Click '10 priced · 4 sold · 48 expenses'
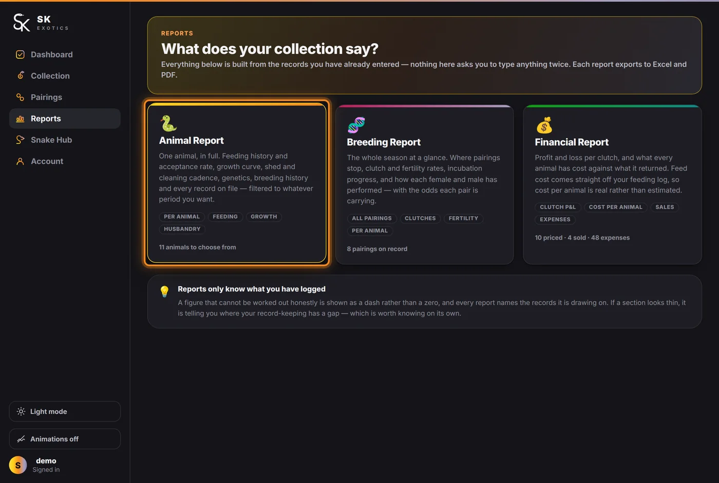Image resolution: width=719 pixels, height=483 pixels. click(x=582, y=238)
